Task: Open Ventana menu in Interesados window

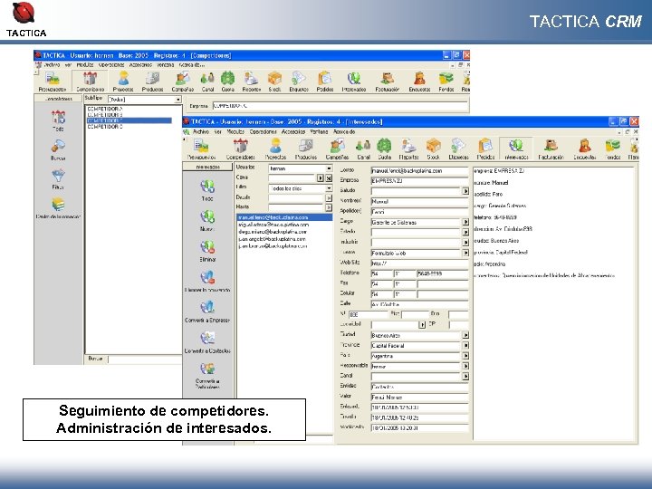Action: click(x=319, y=132)
